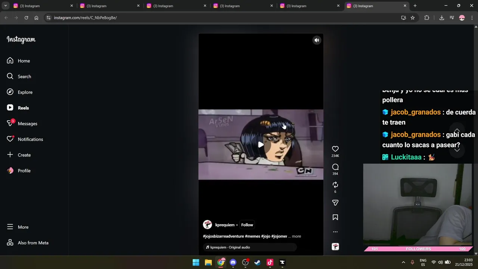View site information icon
Screen dimensions: 478x269
(x=48, y=18)
